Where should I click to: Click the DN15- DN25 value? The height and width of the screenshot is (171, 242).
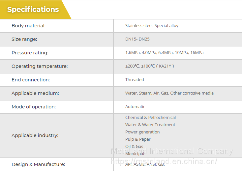click(x=137, y=39)
